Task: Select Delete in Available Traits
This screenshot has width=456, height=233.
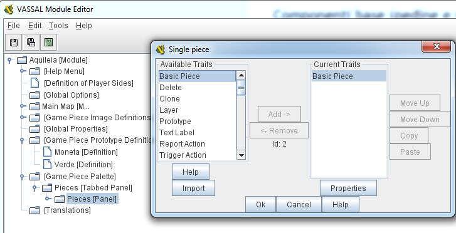Action: [x=197, y=88]
